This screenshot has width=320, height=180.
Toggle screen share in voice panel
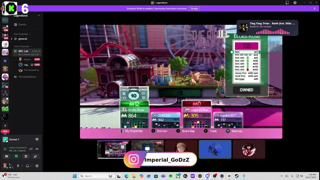(16, 156)
